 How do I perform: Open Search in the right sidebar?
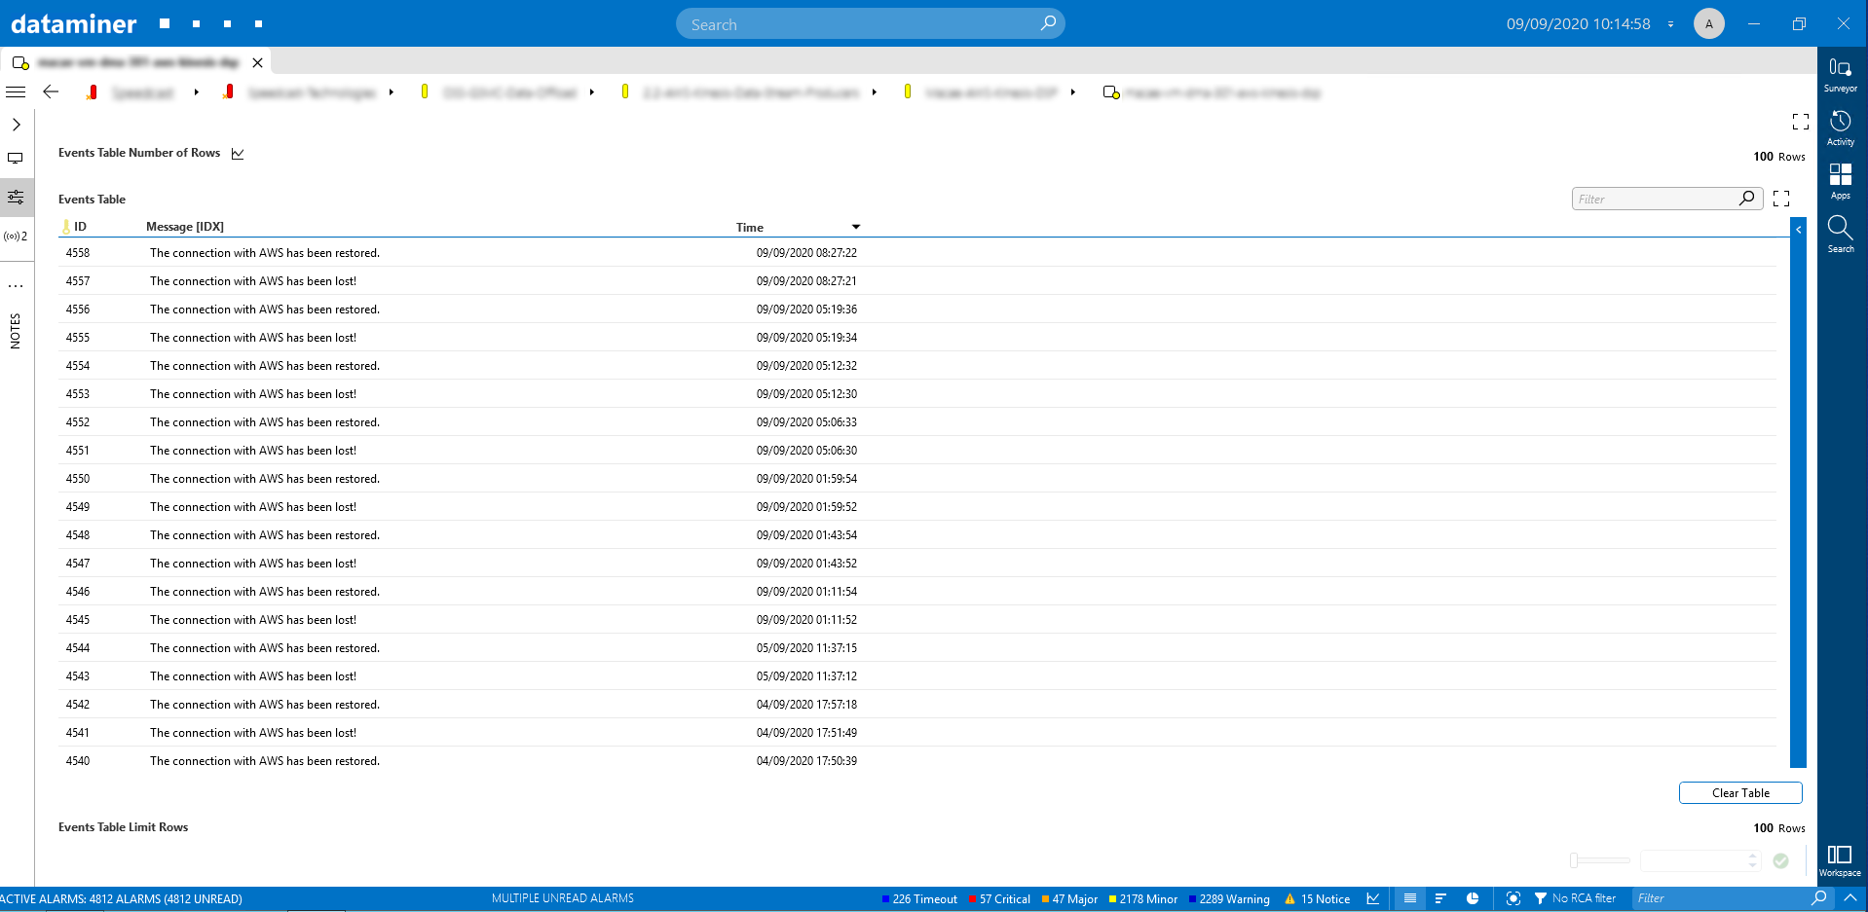[x=1840, y=235]
